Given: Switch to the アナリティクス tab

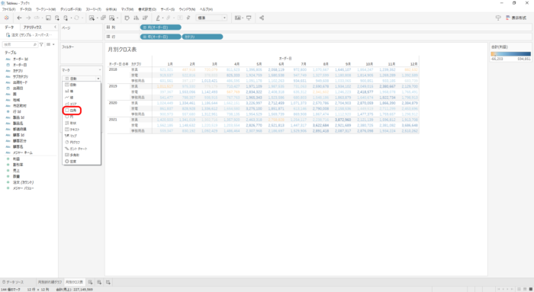Looking at the screenshot, I should 33,27.
